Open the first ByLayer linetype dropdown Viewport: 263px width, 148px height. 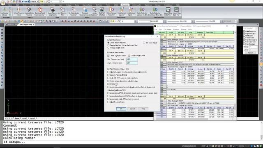(x=193, y=21)
